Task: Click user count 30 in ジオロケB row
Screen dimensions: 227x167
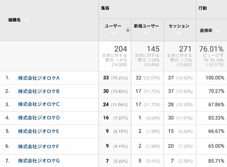Action: click(x=106, y=91)
